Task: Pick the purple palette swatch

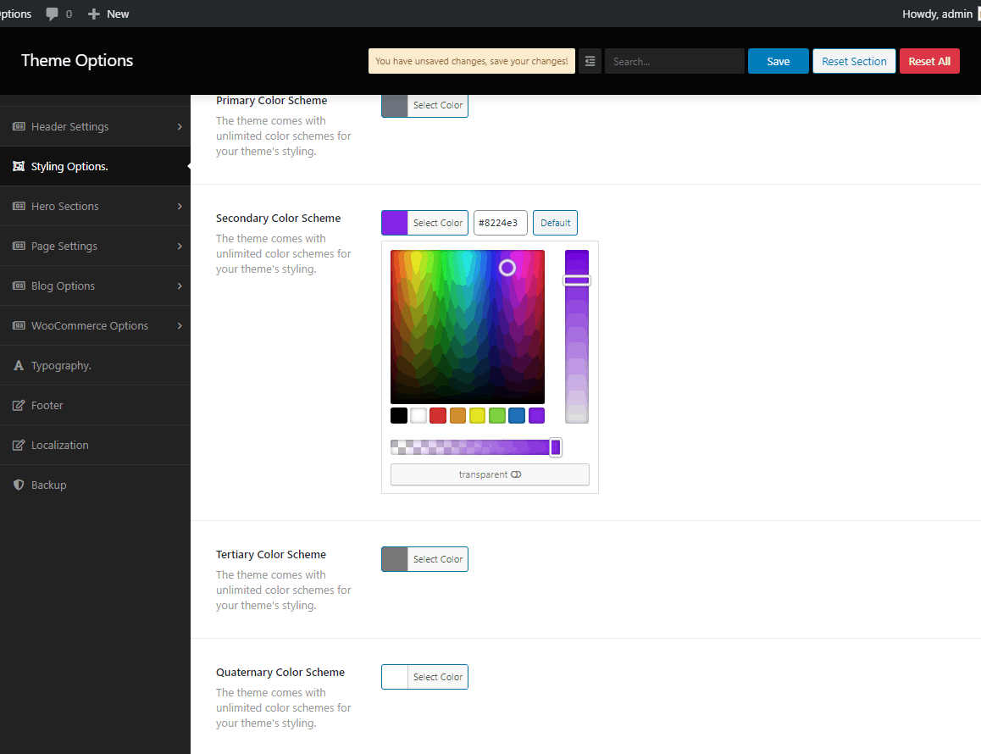Action: (537, 415)
